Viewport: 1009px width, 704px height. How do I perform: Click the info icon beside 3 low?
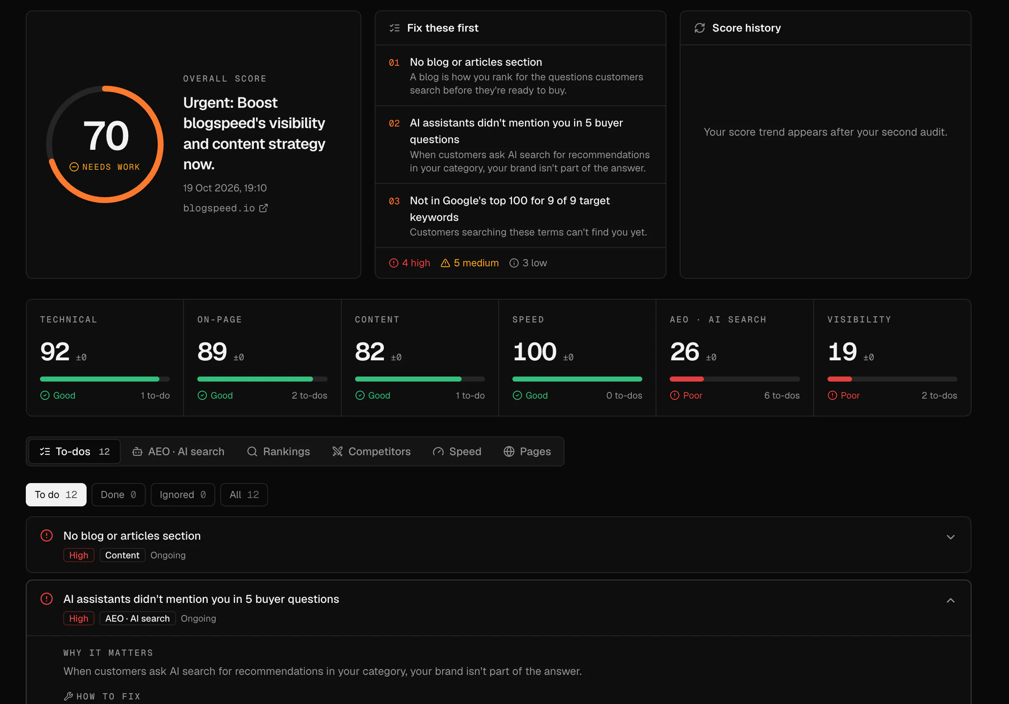(514, 263)
